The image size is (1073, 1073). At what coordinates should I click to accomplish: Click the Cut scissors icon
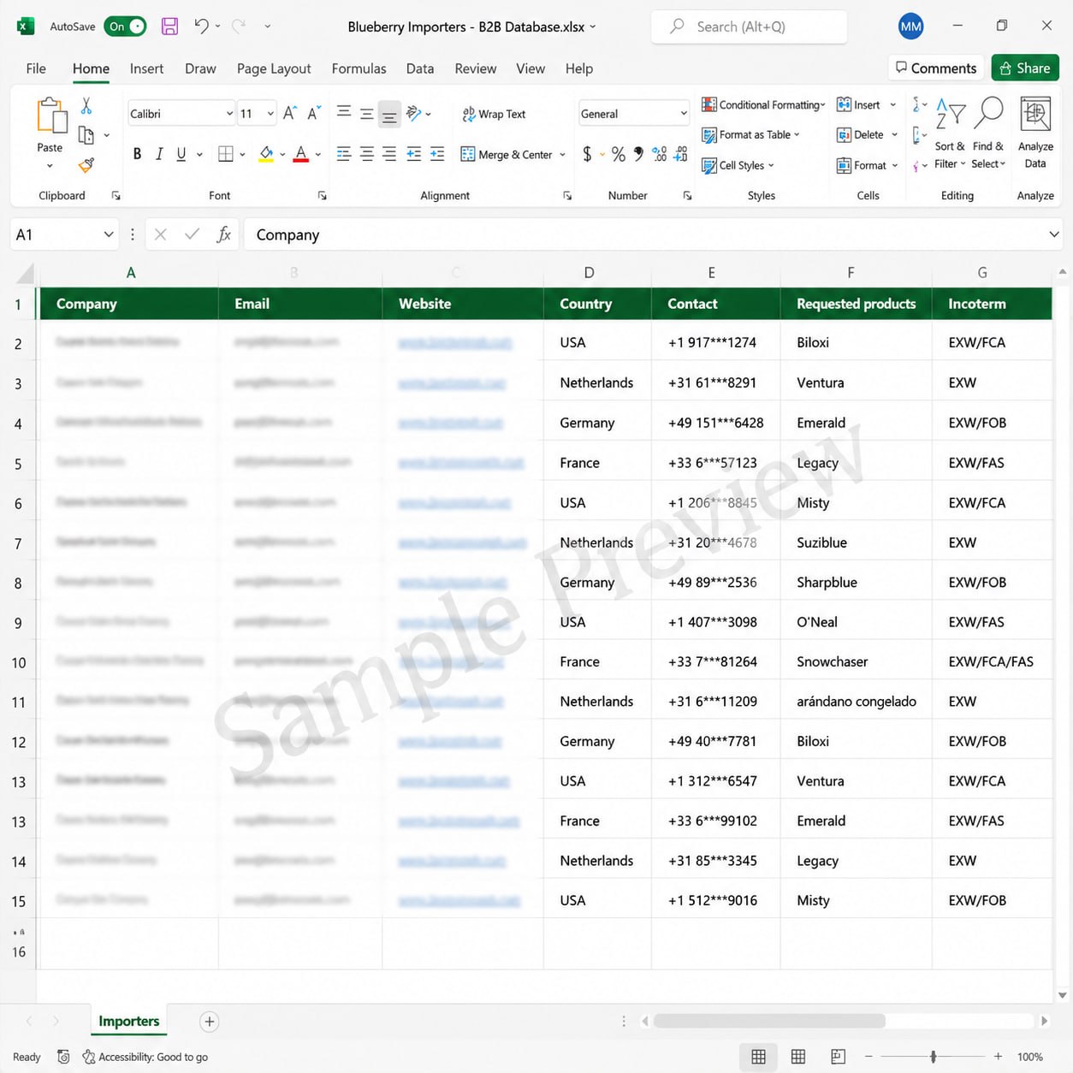click(86, 106)
